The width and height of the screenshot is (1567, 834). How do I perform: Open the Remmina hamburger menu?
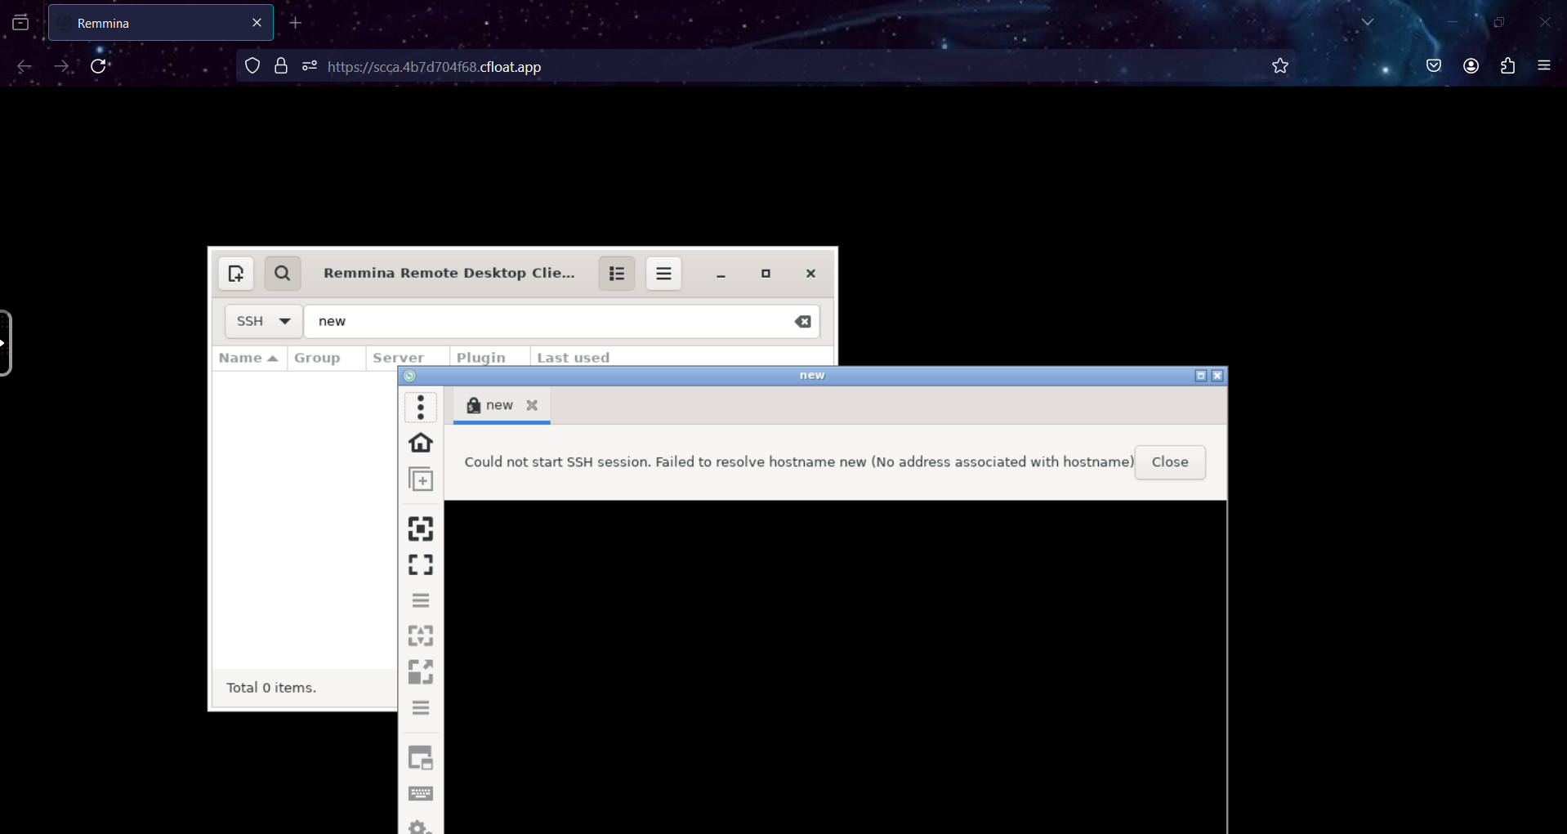coord(663,274)
